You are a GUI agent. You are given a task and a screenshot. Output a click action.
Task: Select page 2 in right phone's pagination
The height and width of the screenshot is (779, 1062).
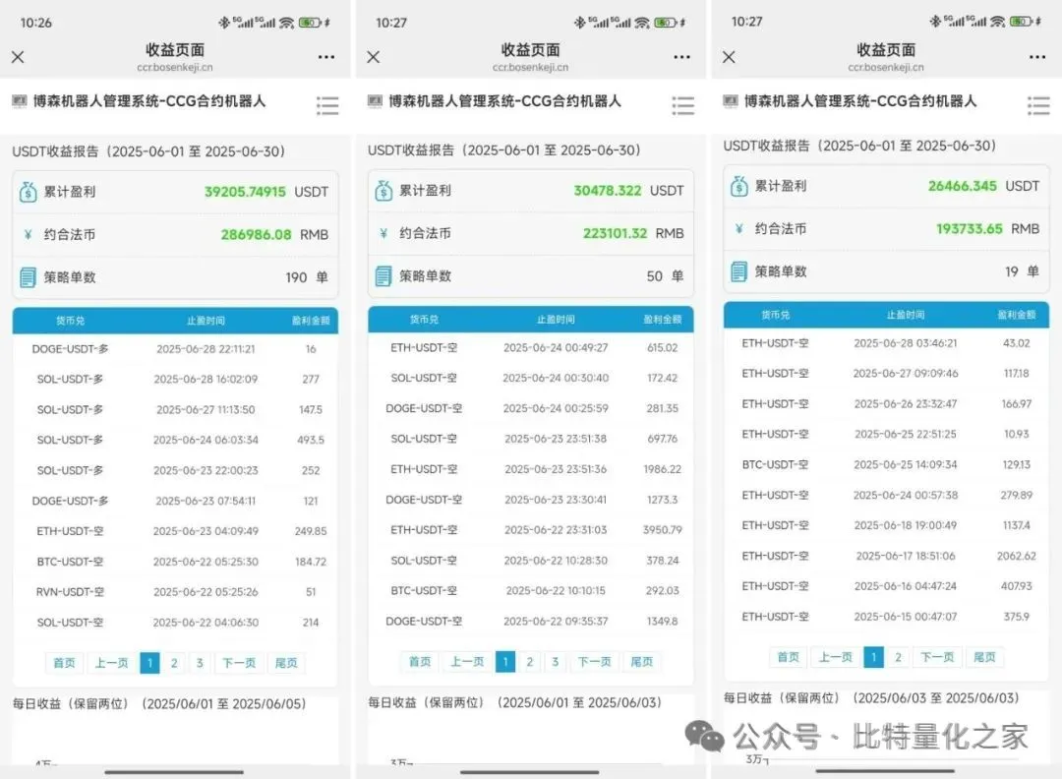[898, 657]
